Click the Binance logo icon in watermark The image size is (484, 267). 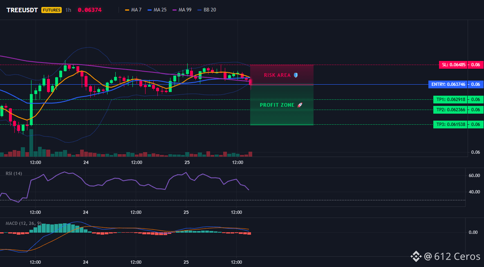pos(416,256)
